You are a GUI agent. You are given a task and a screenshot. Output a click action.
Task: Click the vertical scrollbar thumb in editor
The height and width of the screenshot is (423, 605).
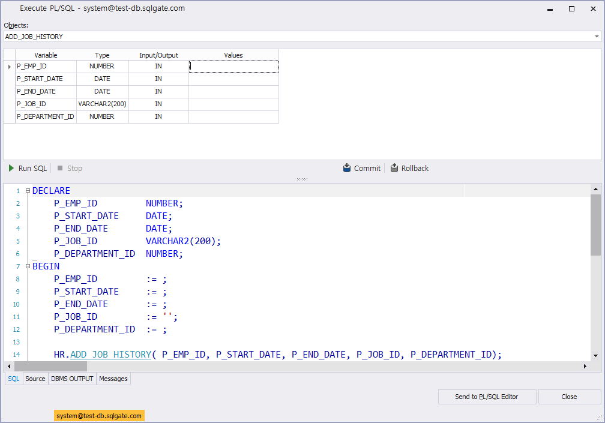coord(595,225)
